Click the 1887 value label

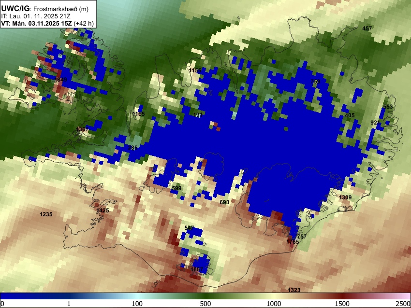click(x=197, y=269)
